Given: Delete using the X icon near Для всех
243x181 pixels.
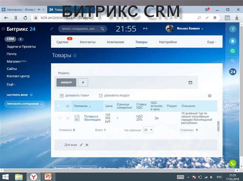Looking at the screenshot, I should click(87, 145).
